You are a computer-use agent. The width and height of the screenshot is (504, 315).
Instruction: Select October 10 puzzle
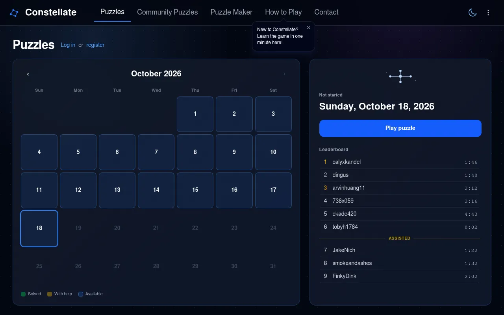(x=273, y=152)
